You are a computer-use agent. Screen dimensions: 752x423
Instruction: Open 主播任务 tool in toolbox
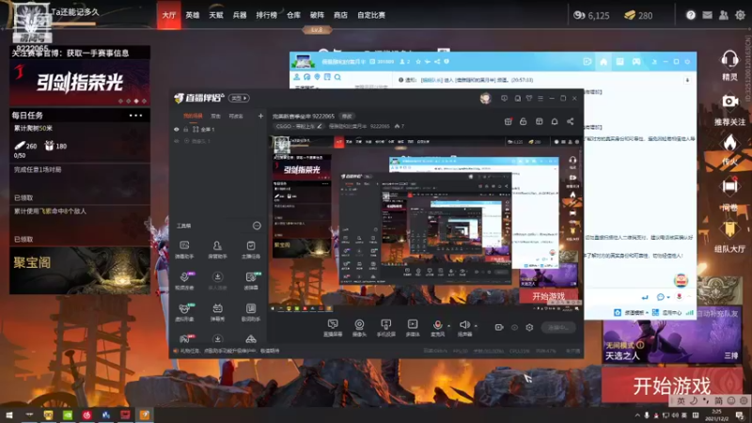point(250,249)
